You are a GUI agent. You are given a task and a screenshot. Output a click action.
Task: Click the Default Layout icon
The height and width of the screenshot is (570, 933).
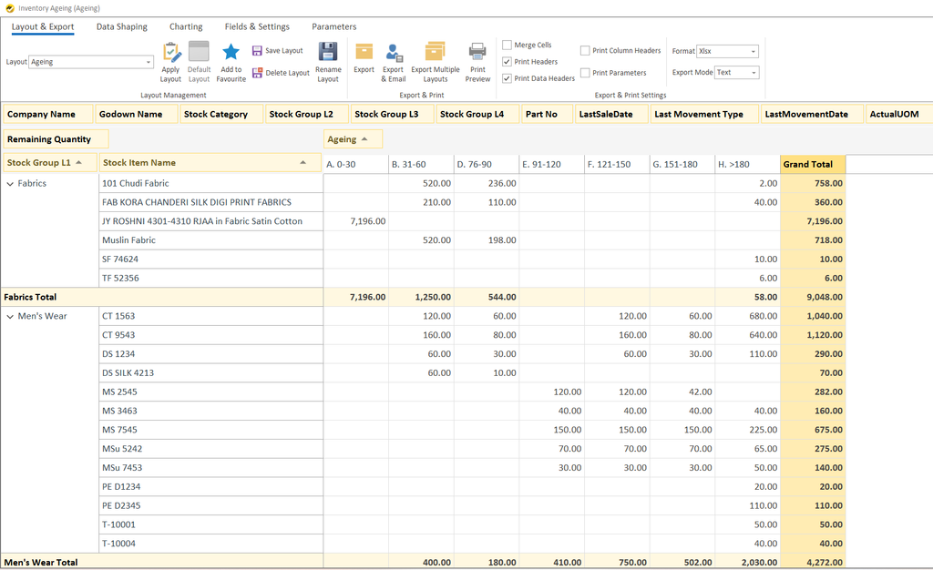pyautogui.click(x=199, y=51)
